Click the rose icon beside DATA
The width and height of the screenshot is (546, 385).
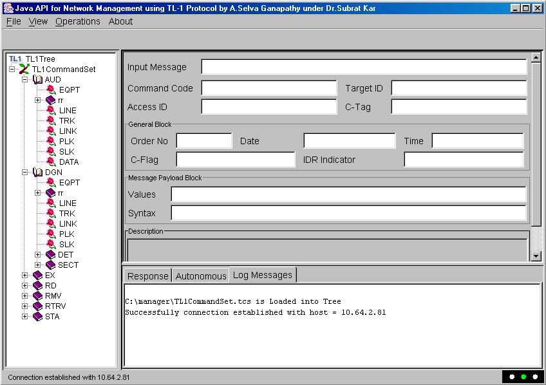pyautogui.click(x=51, y=162)
